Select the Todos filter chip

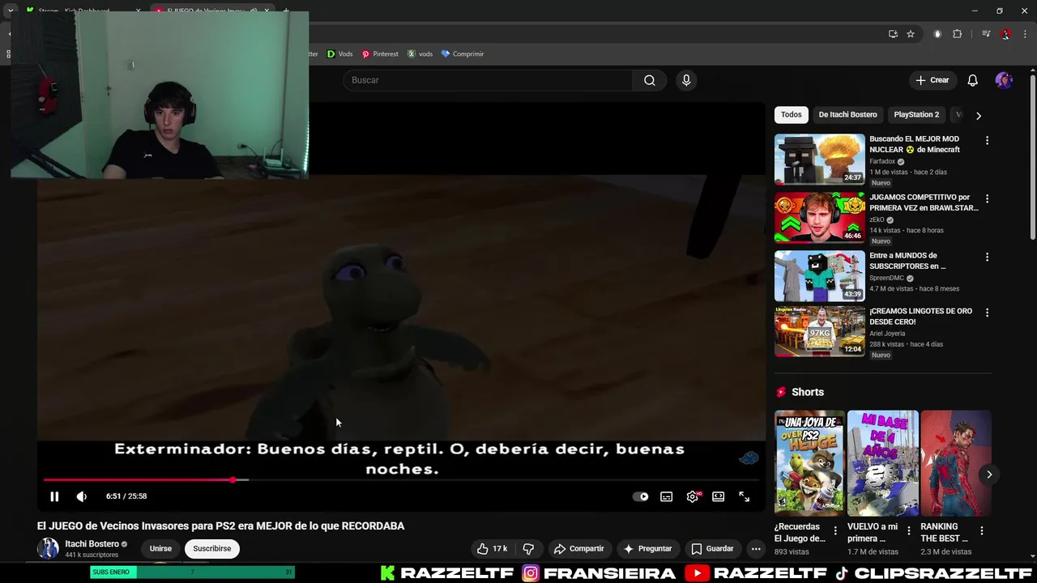[792, 115]
